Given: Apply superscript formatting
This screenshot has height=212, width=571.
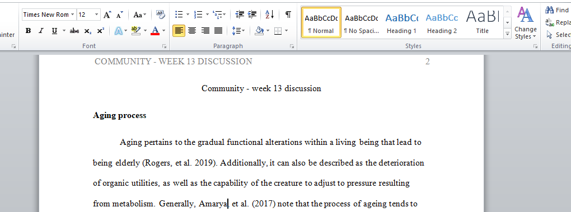Looking at the screenshot, I should [x=101, y=31].
